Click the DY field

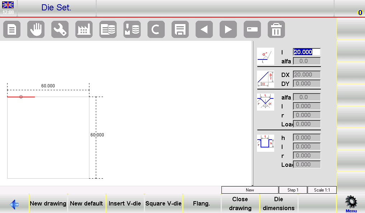pyautogui.click(x=307, y=84)
